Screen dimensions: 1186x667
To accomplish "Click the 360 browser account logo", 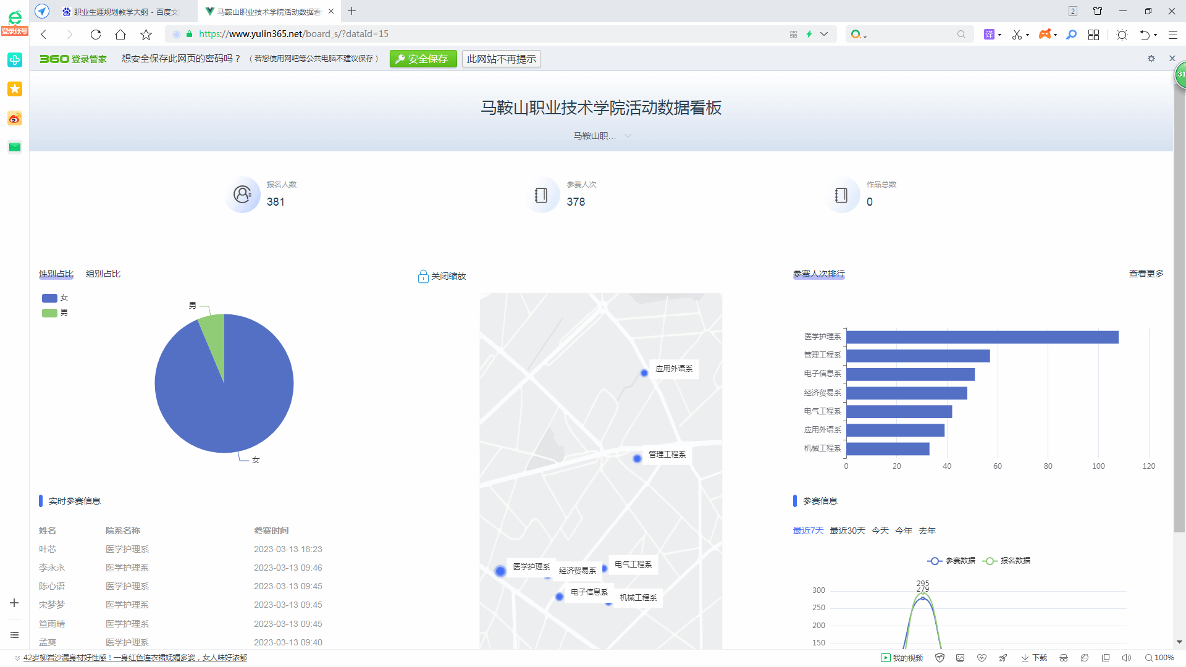I will pos(15,22).
